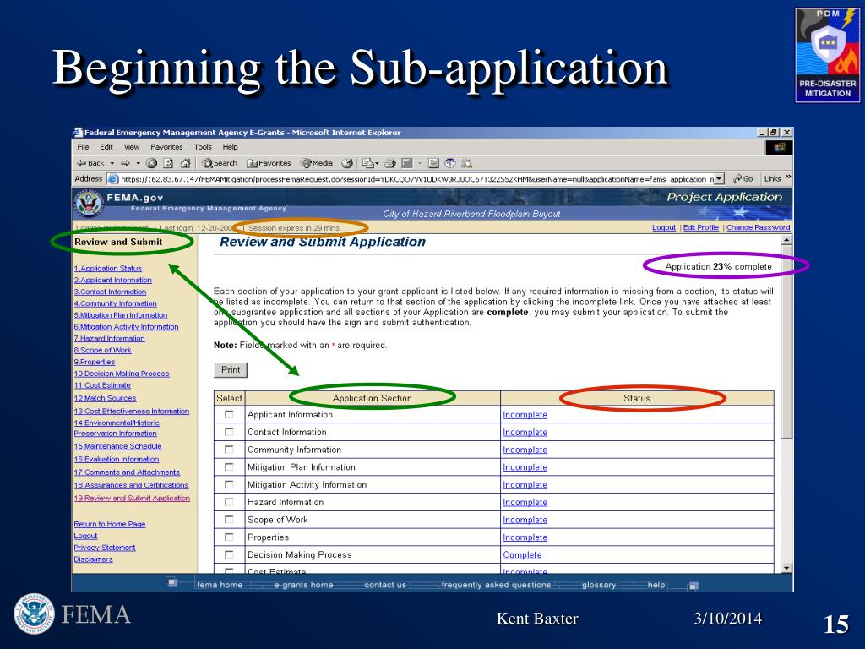865x649 pixels.
Task: Click frequently asked questions footer link
Action: click(x=496, y=585)
